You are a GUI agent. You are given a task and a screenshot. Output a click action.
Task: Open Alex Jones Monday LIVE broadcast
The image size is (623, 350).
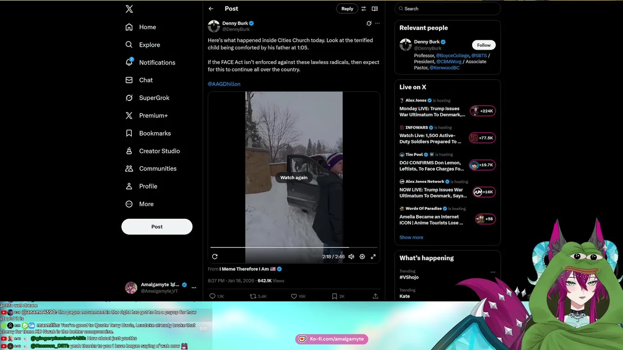(x=432, y=112)
